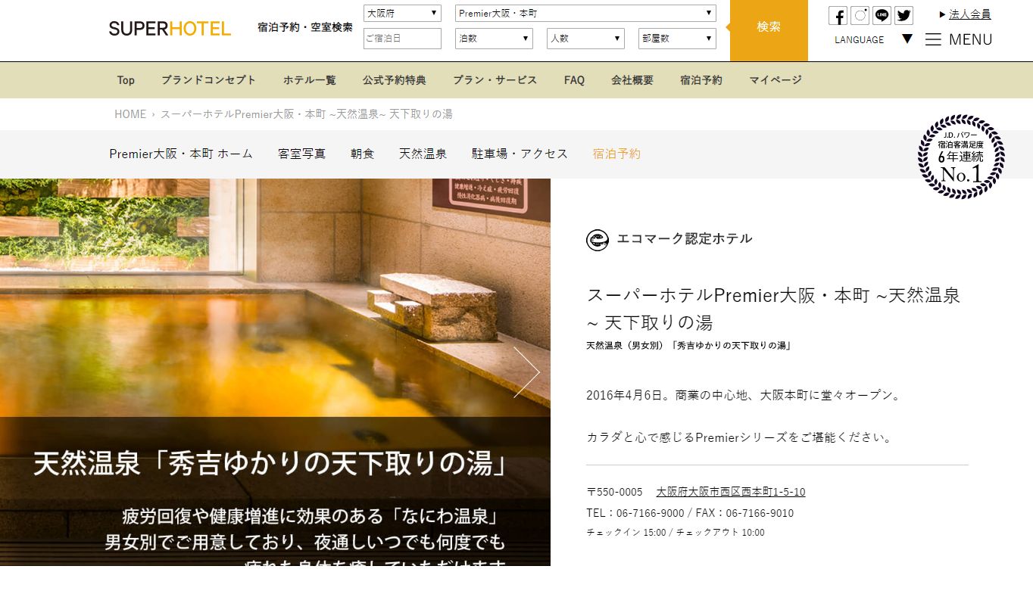Click the 宿泊予約・空室検索 label

click(305, 27)
